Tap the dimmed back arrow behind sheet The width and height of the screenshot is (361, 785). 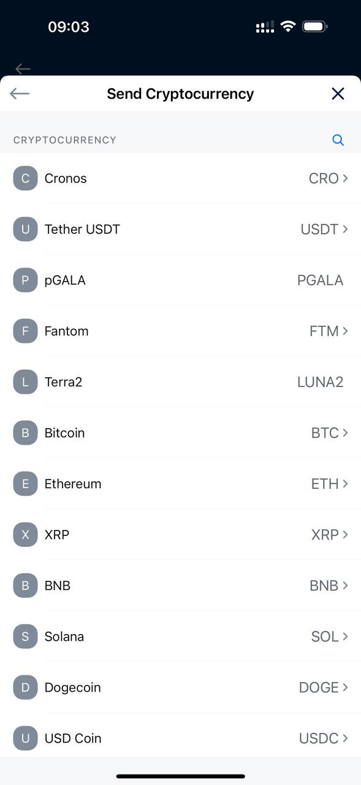23,69
